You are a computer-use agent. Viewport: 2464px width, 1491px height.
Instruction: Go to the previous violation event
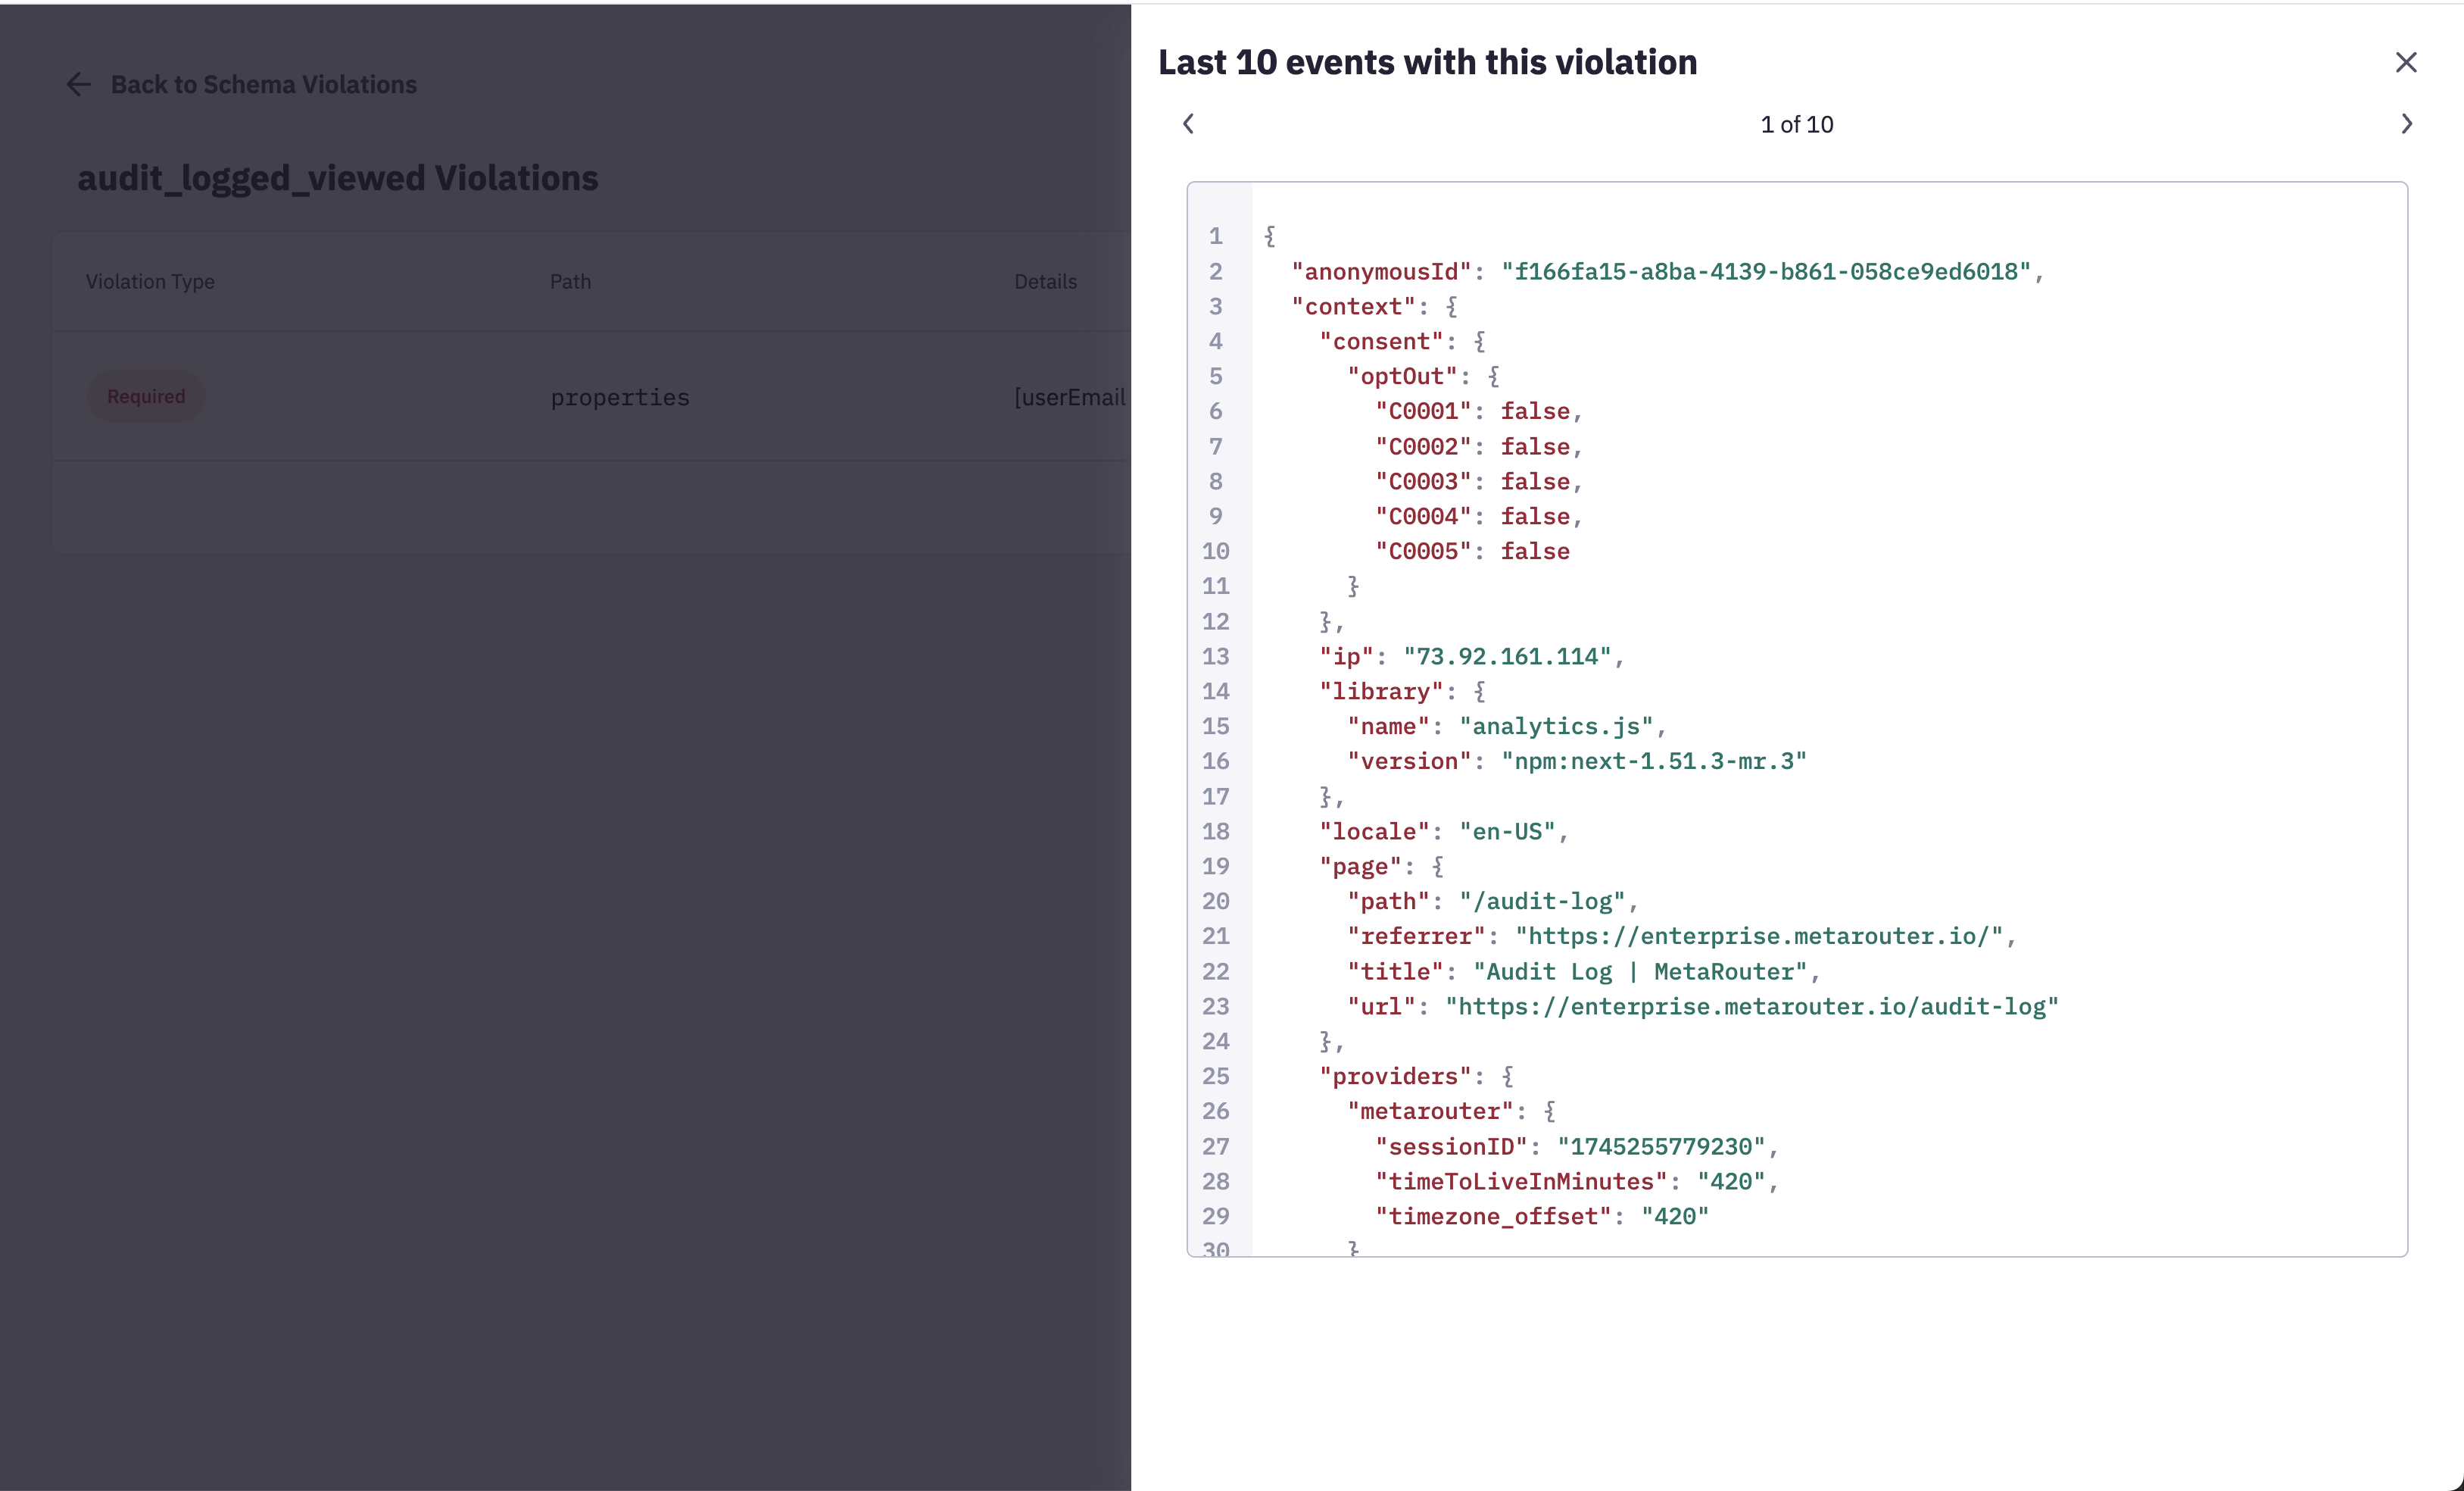(1188, 124)
